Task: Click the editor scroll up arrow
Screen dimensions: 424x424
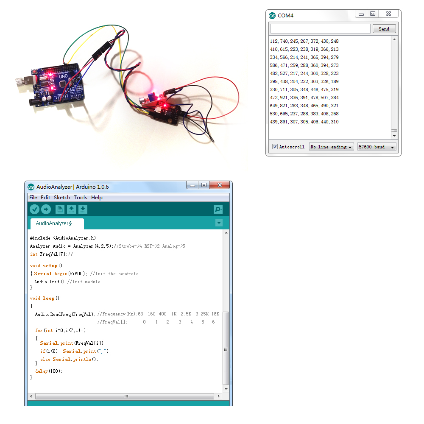Action: coord(226,233)
